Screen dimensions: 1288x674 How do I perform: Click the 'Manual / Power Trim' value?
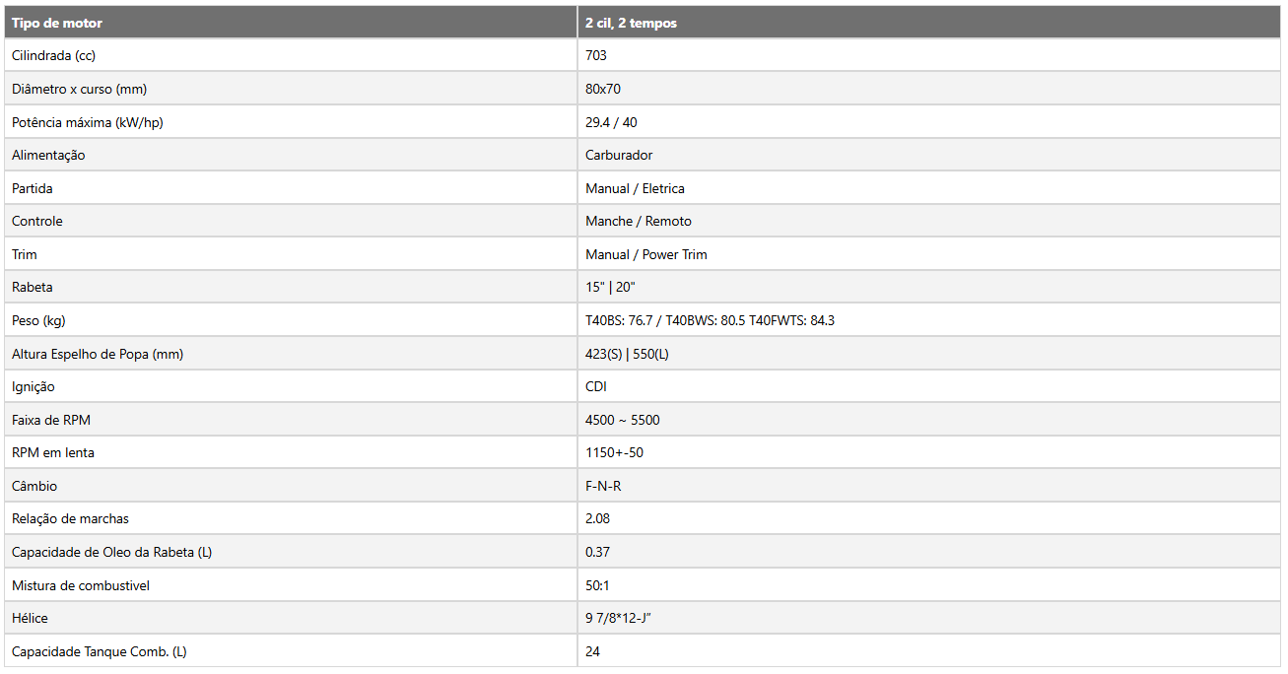pos(646,254)
